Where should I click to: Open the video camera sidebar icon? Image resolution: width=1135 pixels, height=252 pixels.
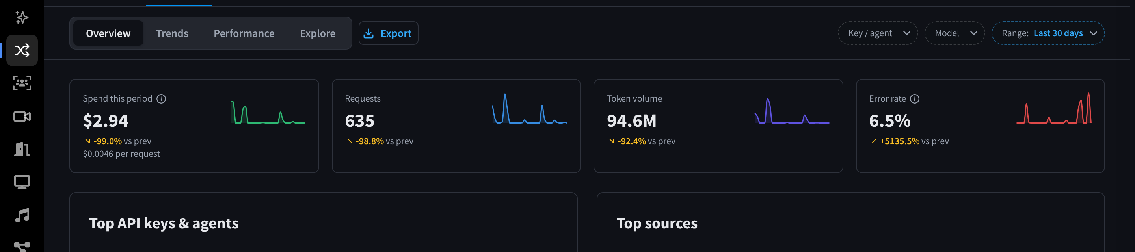[x=22, y=116]
